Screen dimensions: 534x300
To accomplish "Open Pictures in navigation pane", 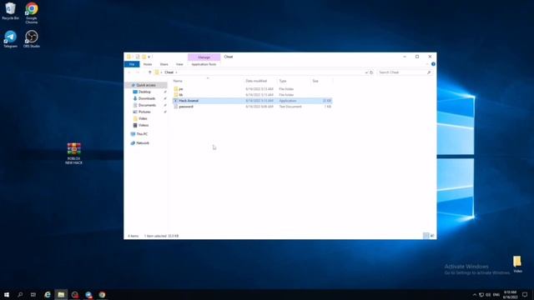I will (x=144, y=112).
